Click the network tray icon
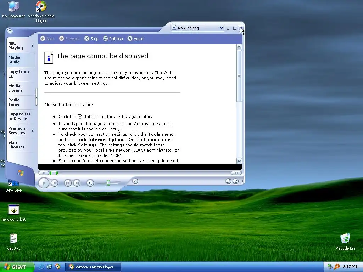 (330, 267)
